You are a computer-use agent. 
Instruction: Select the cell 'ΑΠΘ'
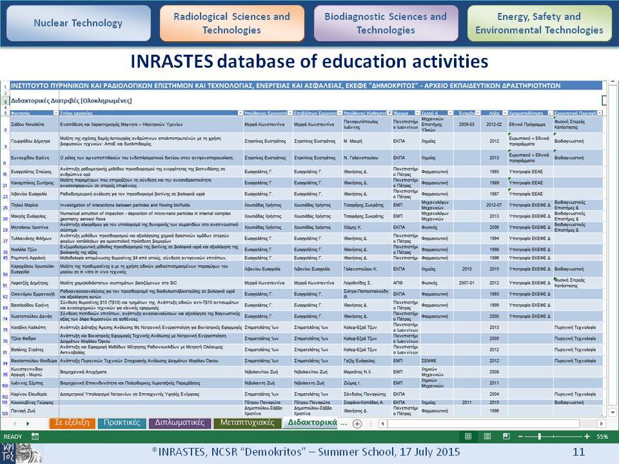click(406, 283)
